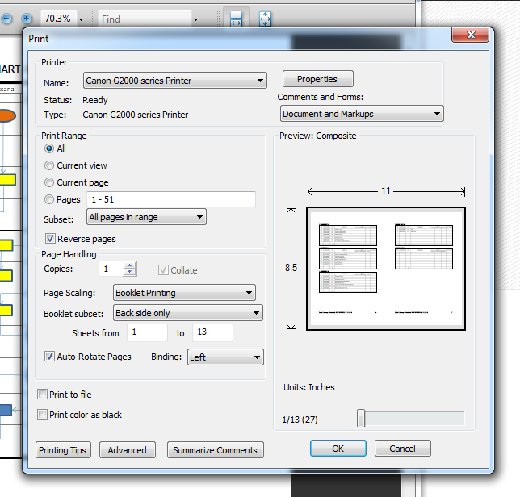
Task: Select the Pages radio button
Action: (x=49, y=199)
